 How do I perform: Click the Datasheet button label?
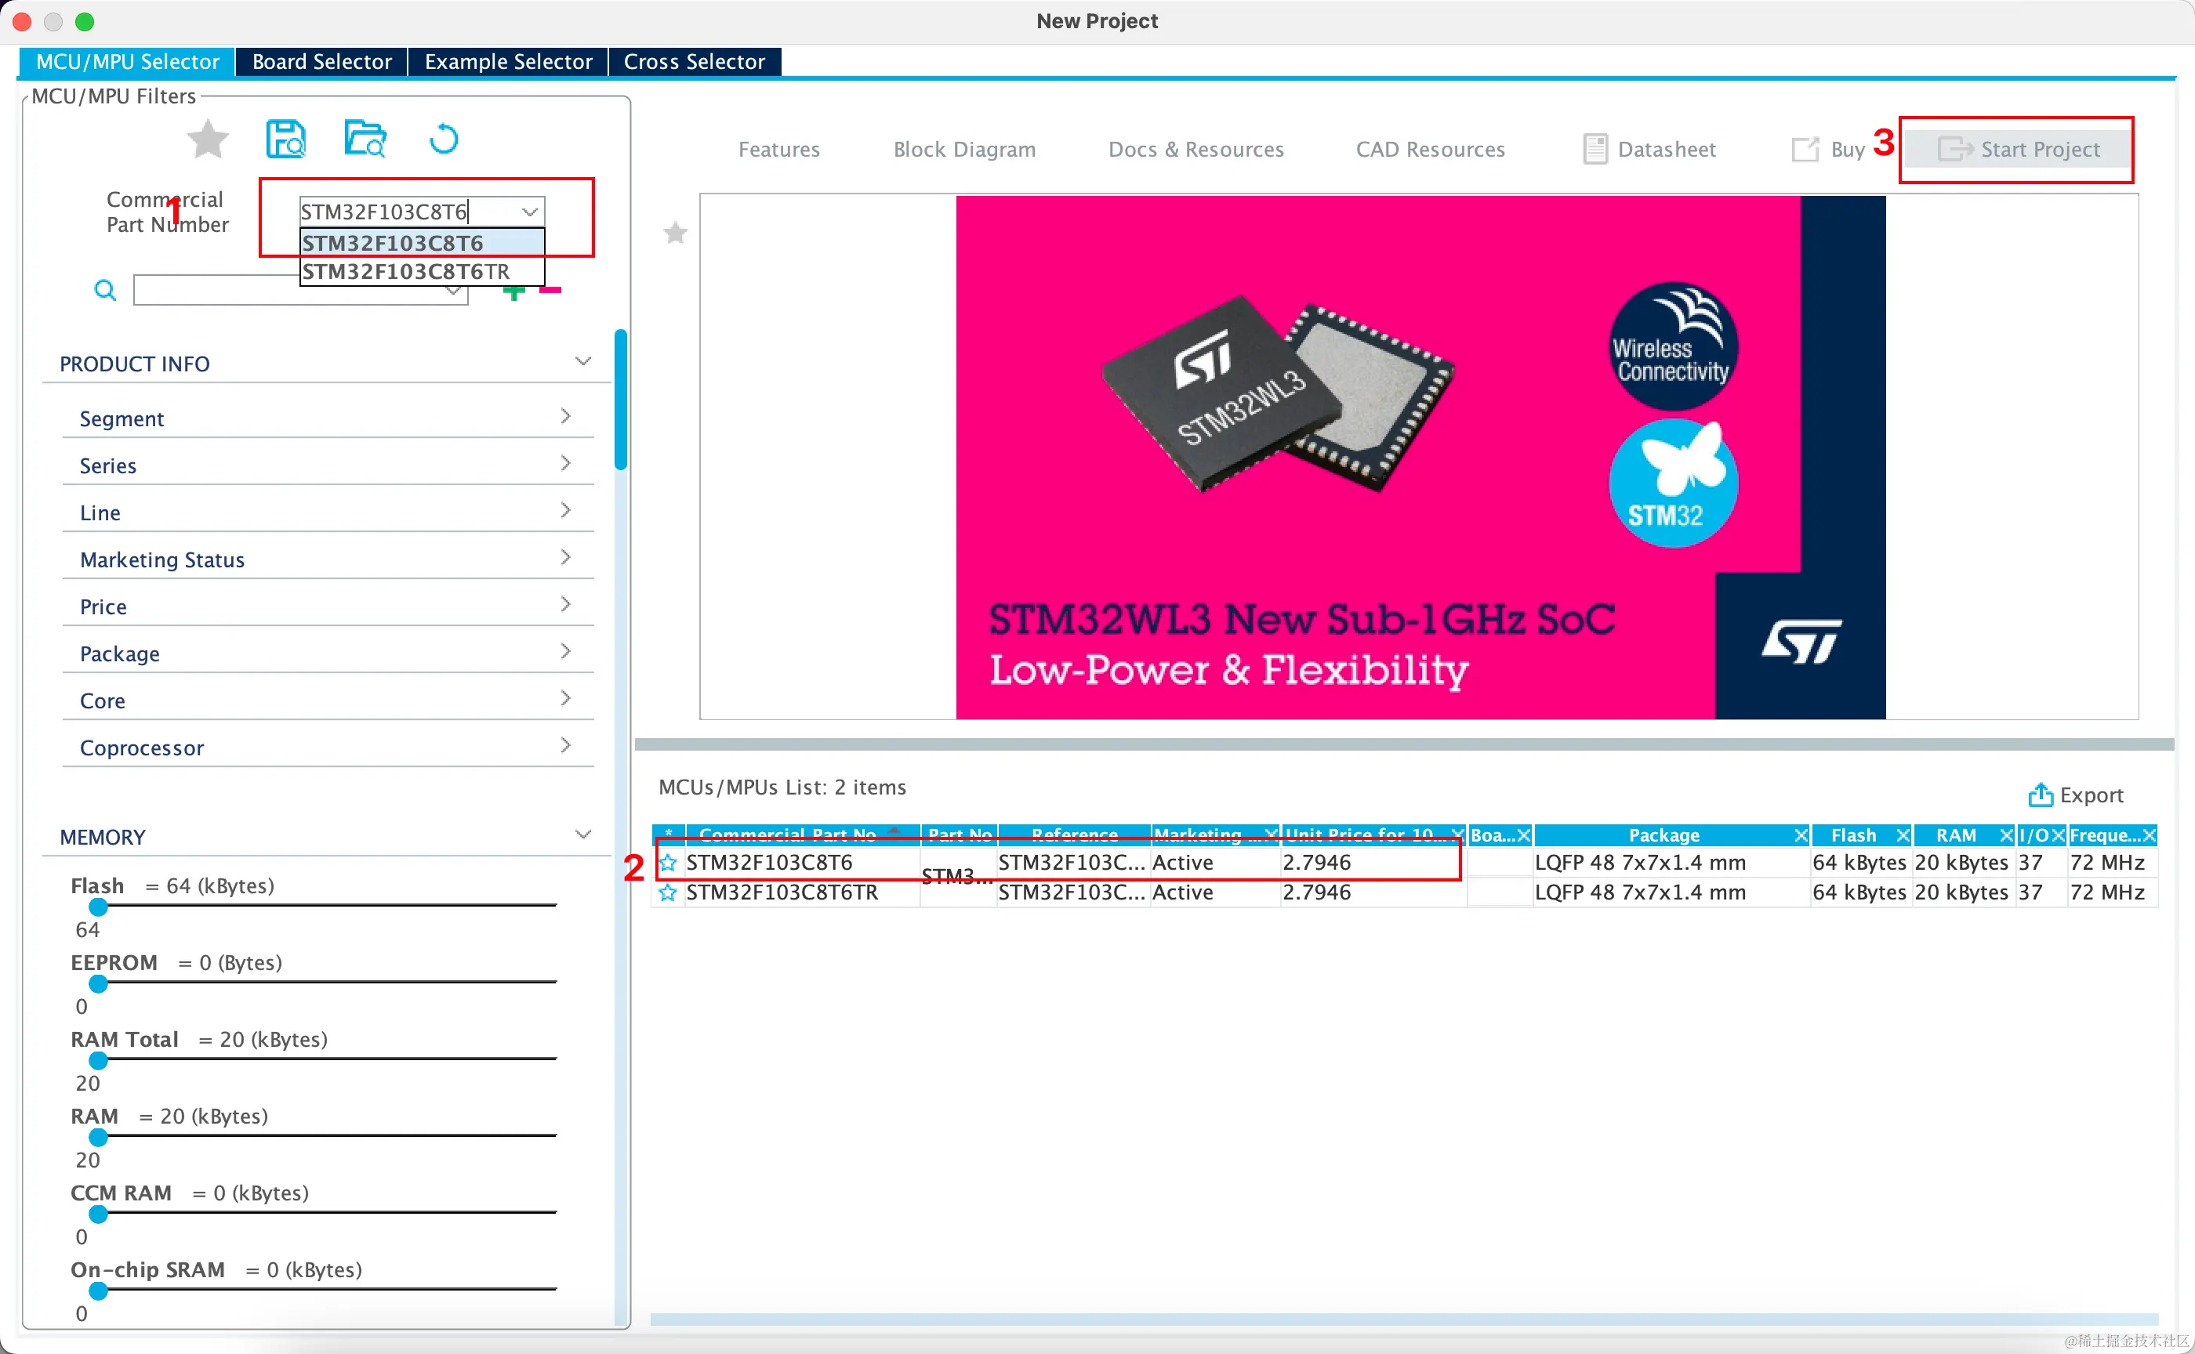click(x=1667, y=150)
